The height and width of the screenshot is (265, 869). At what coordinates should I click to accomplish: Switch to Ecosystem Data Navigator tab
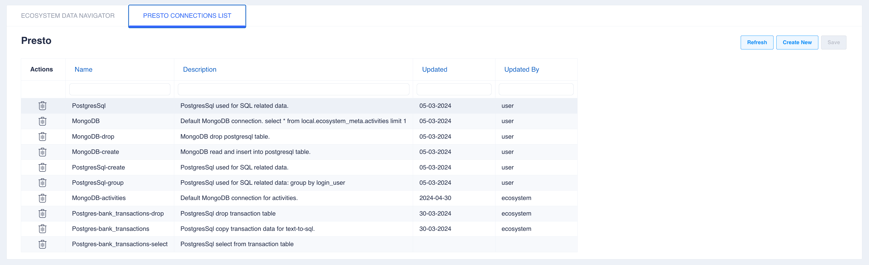[x=68, y=16]
